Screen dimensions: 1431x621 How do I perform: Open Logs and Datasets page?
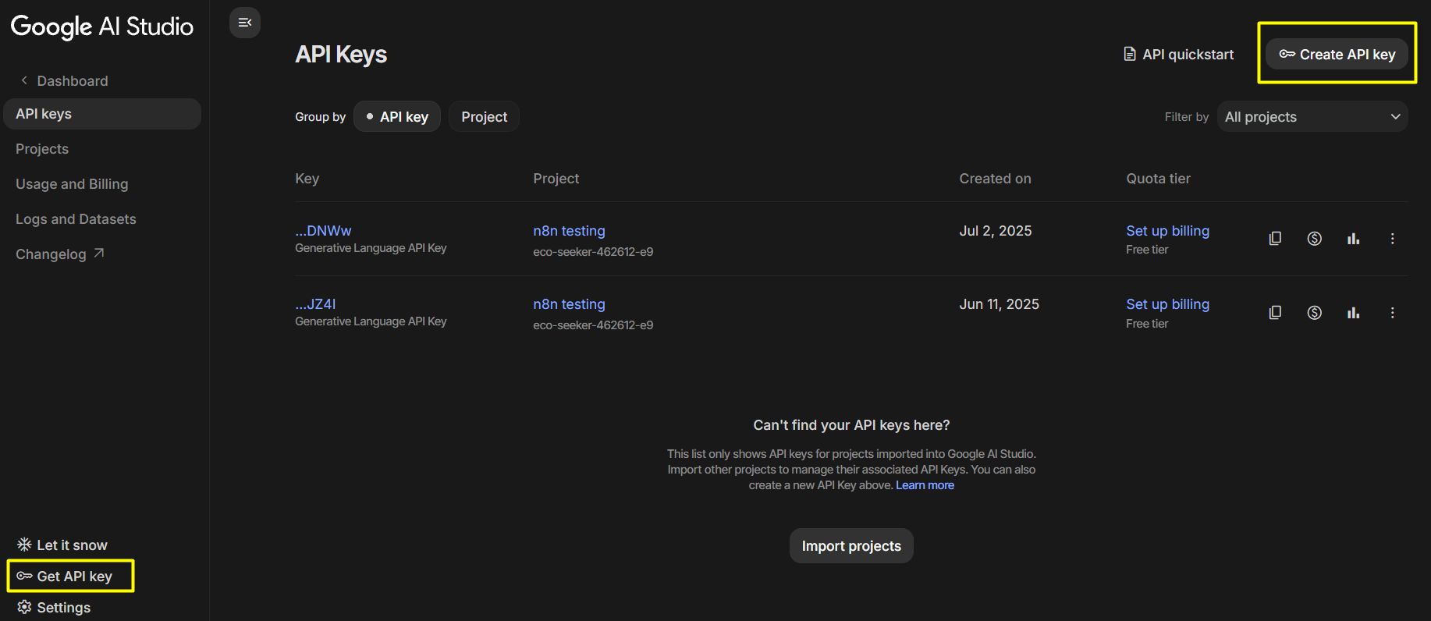76,219
